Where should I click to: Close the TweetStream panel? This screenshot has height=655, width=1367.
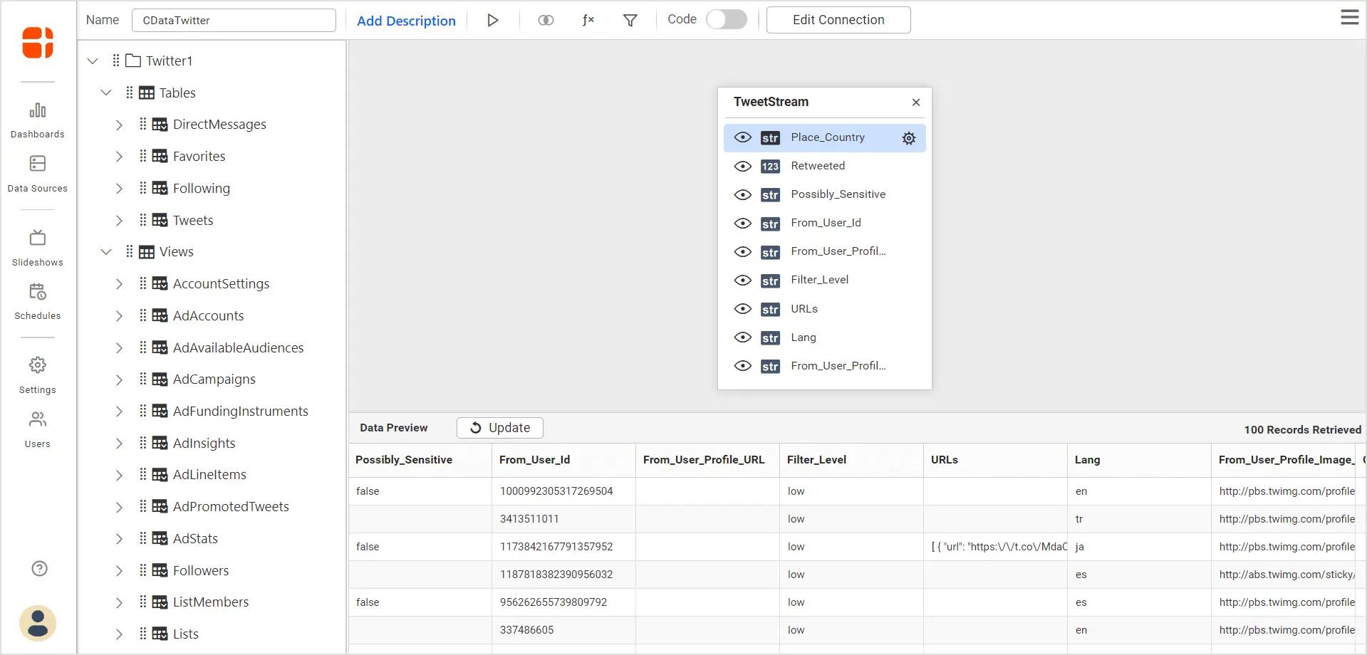coord(915,103)
